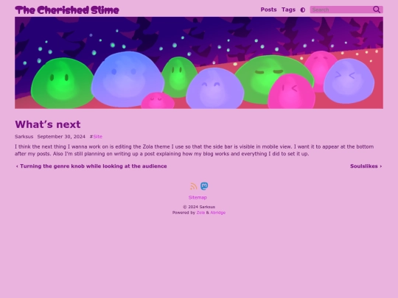Viewport: 398px width, 298px height.
Task: Open the RSS feed icon
Action: (x=193, y=186)
